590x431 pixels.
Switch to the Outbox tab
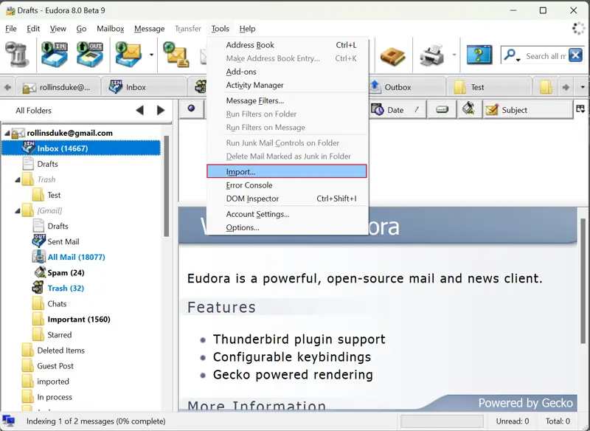(407, 87)
